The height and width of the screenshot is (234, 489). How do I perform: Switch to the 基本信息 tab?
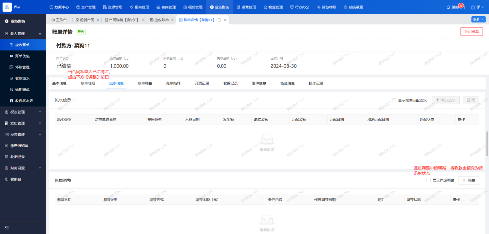pyautogui.click(x=59, y=83)
